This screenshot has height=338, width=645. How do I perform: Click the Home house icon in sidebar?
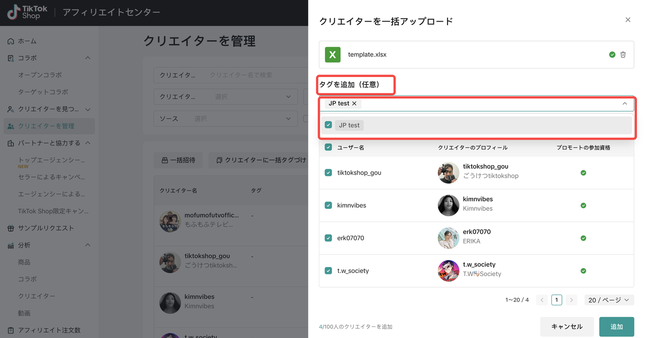pyautogui.click(x=11, y=41)
